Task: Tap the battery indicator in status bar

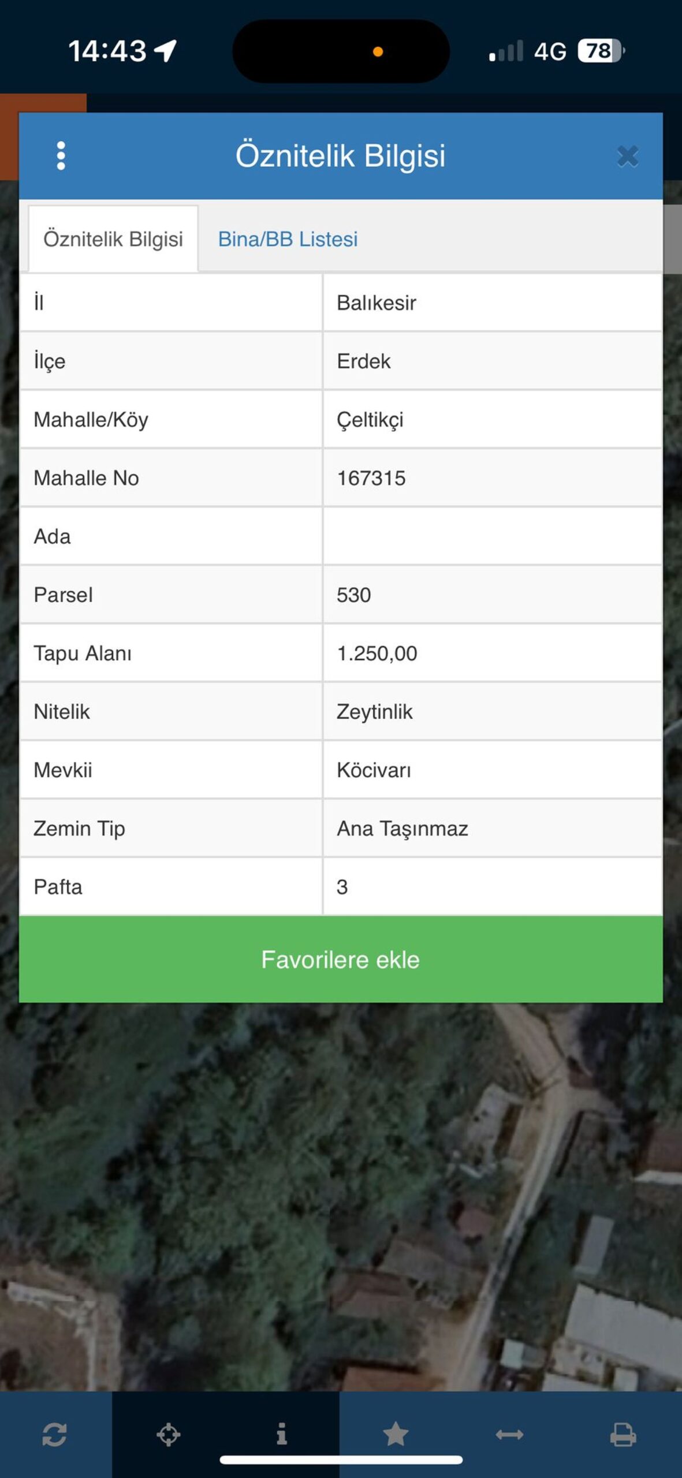Action: (601, 51)
